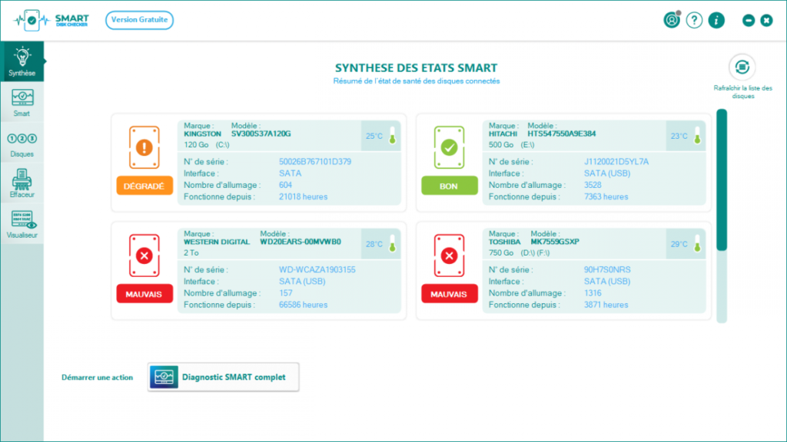Refresh the disk list icon

pyautogui.click(x=742, y=68)
